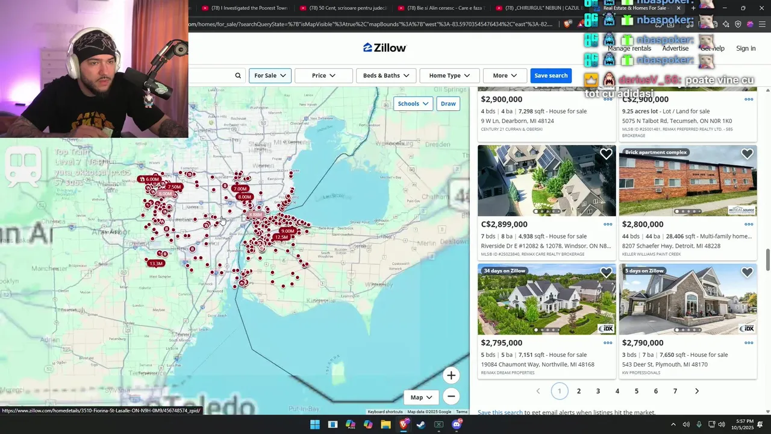The width and height of the screenshot is (771, 434).
Task: Go to results page 2
Action: point(579,391)
